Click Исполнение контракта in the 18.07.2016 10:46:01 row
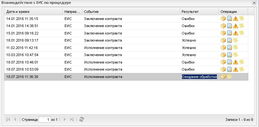 coord(103,62)
